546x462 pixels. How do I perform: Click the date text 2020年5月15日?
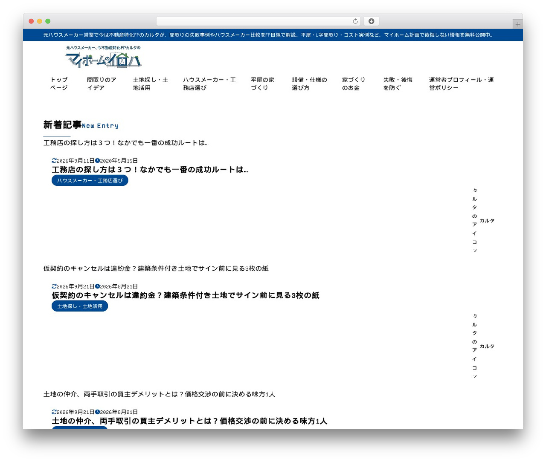[119, 161]
